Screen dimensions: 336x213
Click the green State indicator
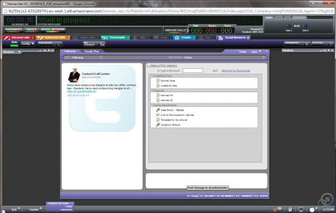click(x=14, y=45)
